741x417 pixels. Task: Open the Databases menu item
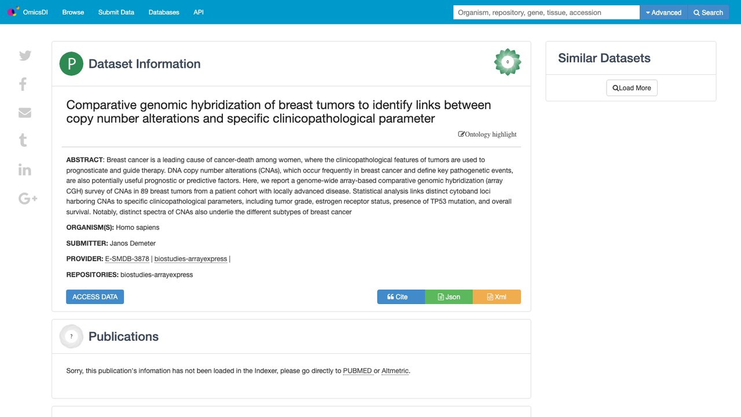(164, 12)
